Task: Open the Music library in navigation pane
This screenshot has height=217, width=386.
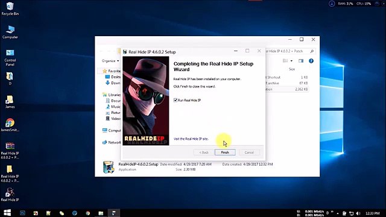Action: click(113, 107)
